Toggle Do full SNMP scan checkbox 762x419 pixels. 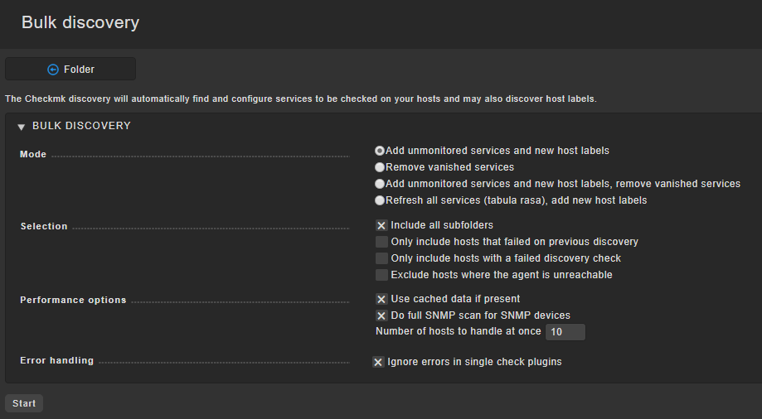(x=381, y=315)
